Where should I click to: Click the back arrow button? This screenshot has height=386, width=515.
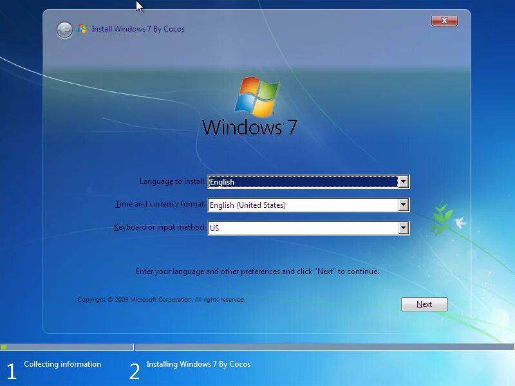click(65, 30)
